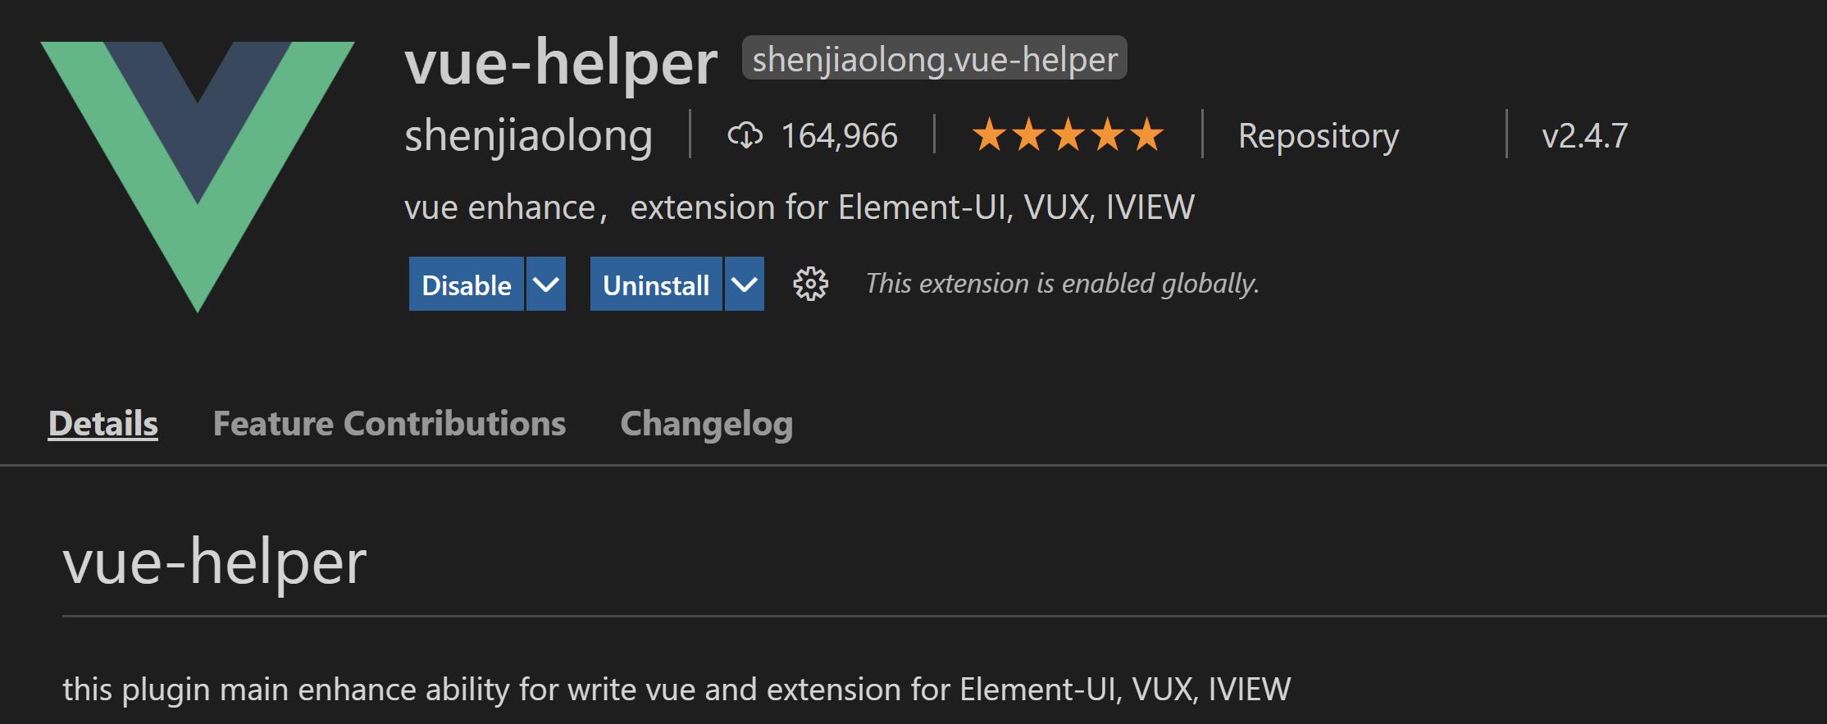Click the shenjiaolong author name
The height and width of the screenshot is (724, 1827).
click(x=528, y=135)
